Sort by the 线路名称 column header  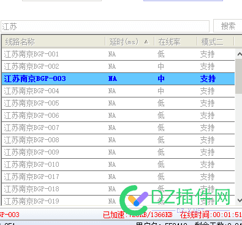(x=54, y=42)
